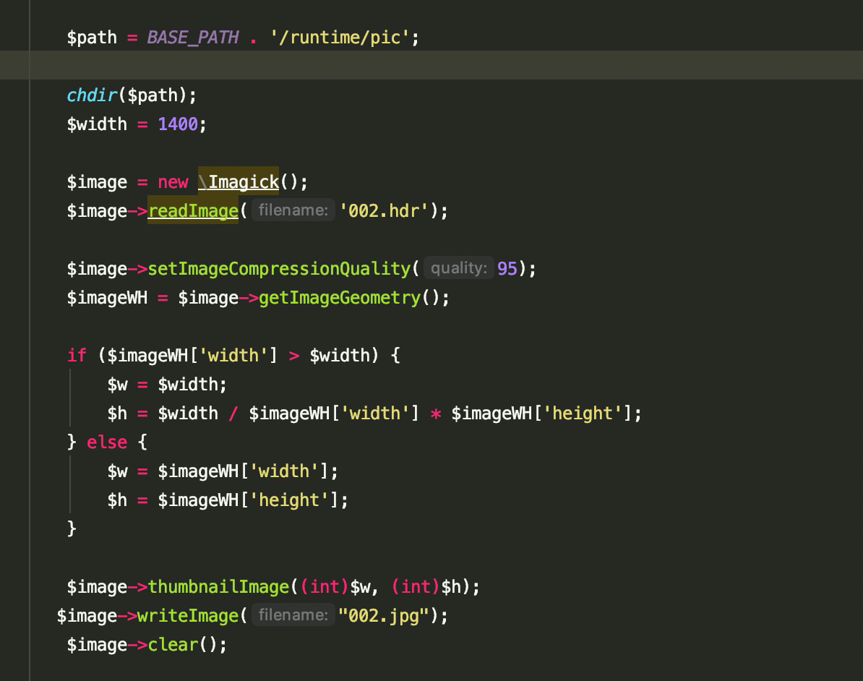This screenshot has height=681, width=863.
Task: Select the setImageCompressionQuality method name
Action: coord(278,268)
